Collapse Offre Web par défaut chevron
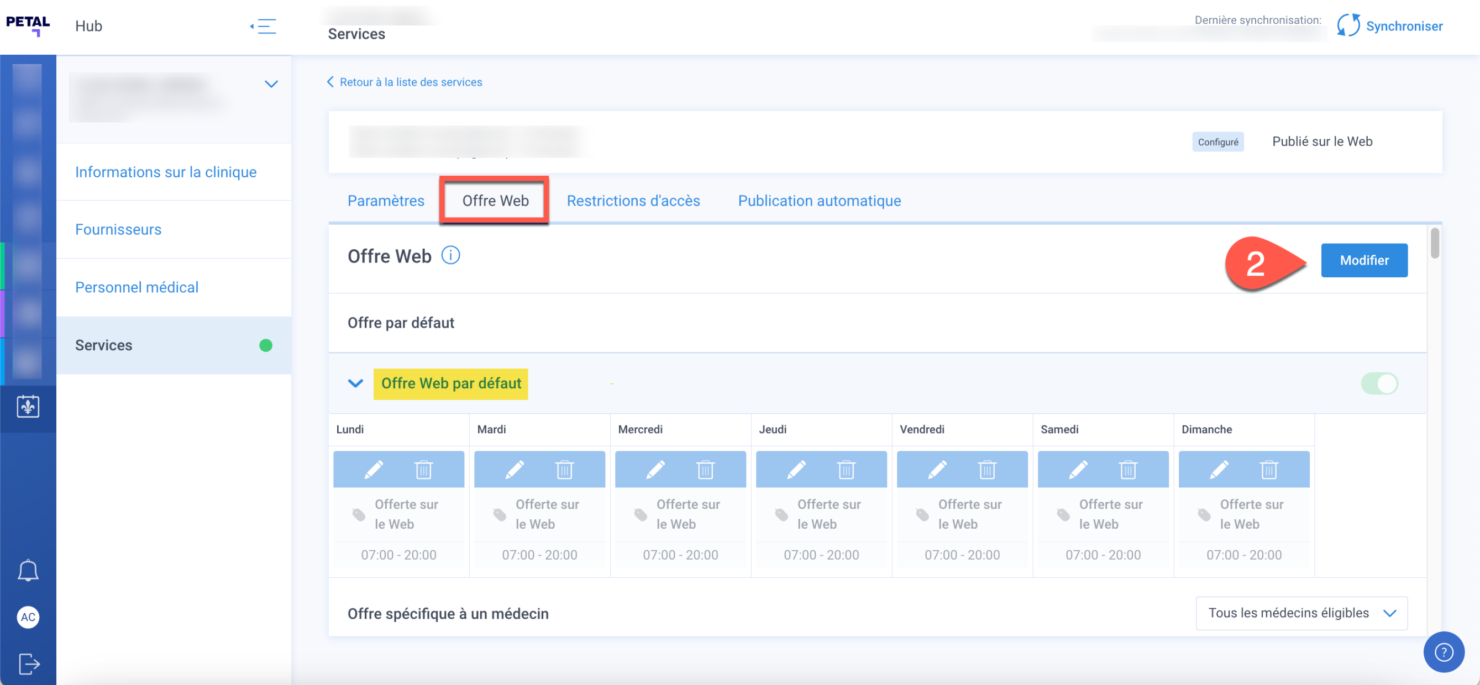 click(356, 383)
